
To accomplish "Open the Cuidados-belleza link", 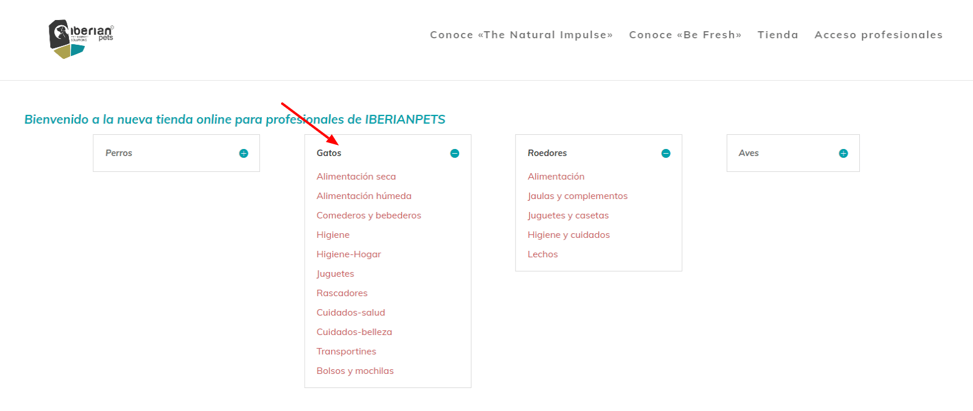I will click(354, 332).
